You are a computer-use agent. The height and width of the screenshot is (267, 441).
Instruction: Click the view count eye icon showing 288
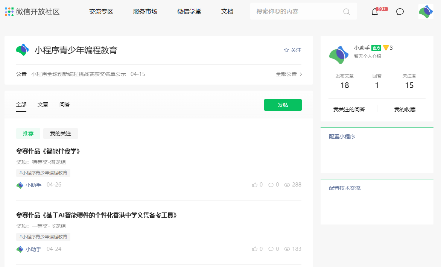point(287,185)
